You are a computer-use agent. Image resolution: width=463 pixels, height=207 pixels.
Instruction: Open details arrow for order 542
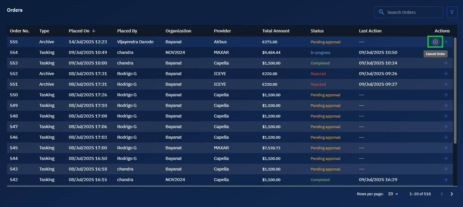click(x=446, y=180)
